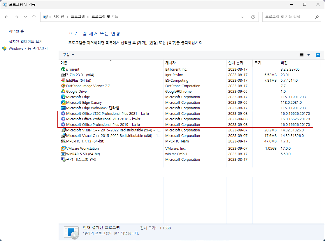Click version text 3.2.3.28705
Image resolution: width=325 pixels, height=241 pixels.
(x=290, y=69)
